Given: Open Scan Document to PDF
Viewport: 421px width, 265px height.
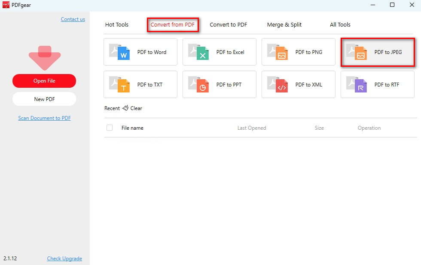Looking at the screenshot, I should coord(44,118).
